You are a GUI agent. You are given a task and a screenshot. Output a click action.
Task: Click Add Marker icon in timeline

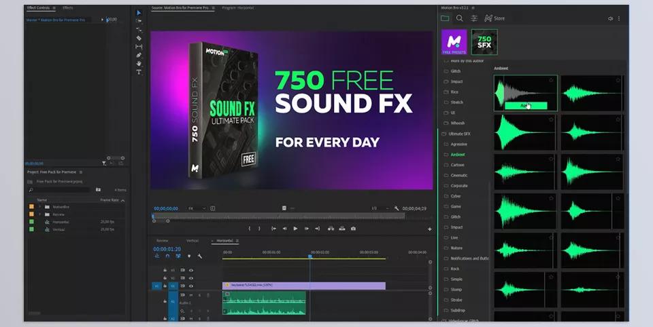pyautogui.click(x=188, y=256)
